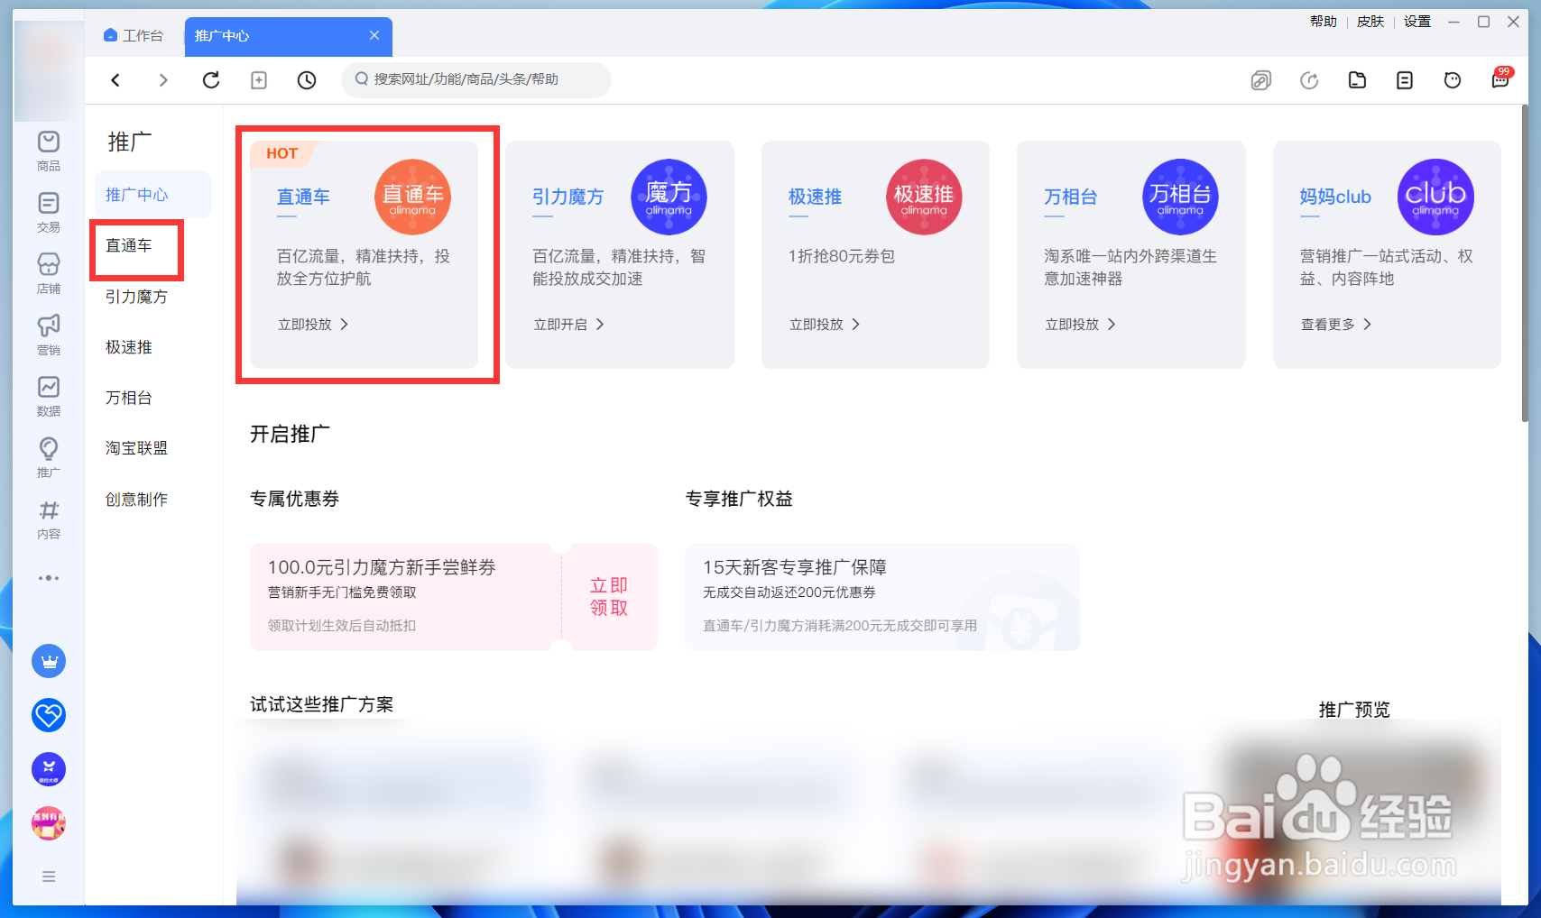1541x918 pixels.
Task: Open the 皮肤 skin menu
Action: coord(1370,22)
